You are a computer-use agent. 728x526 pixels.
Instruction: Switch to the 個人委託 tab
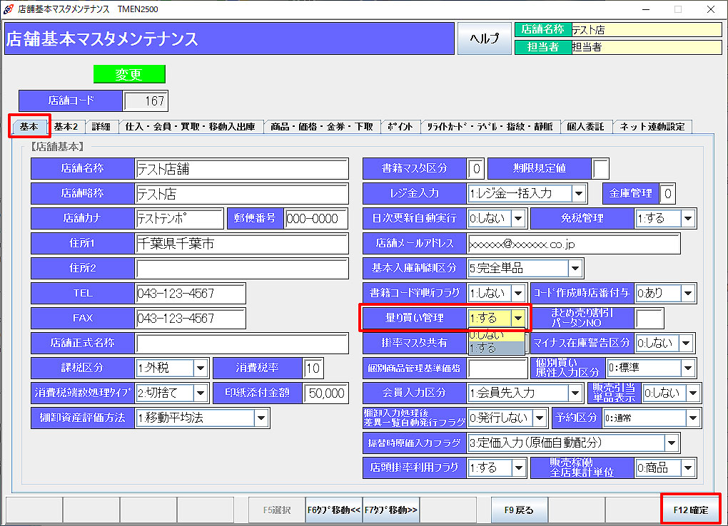click(x=587, y=126)
